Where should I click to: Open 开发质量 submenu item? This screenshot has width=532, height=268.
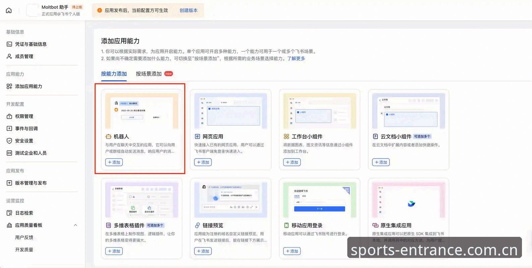[x=24, y=250]
